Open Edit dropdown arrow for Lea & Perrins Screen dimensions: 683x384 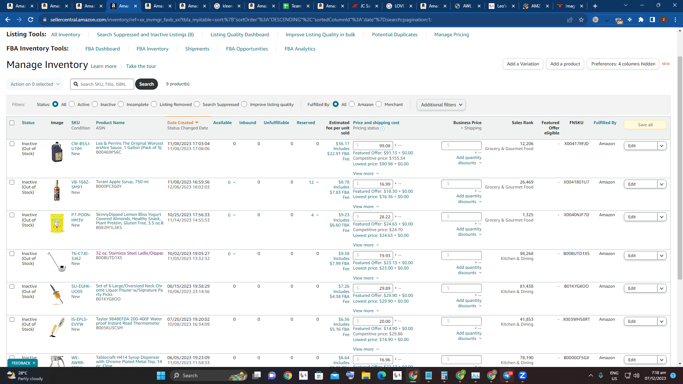coord(662,146)
